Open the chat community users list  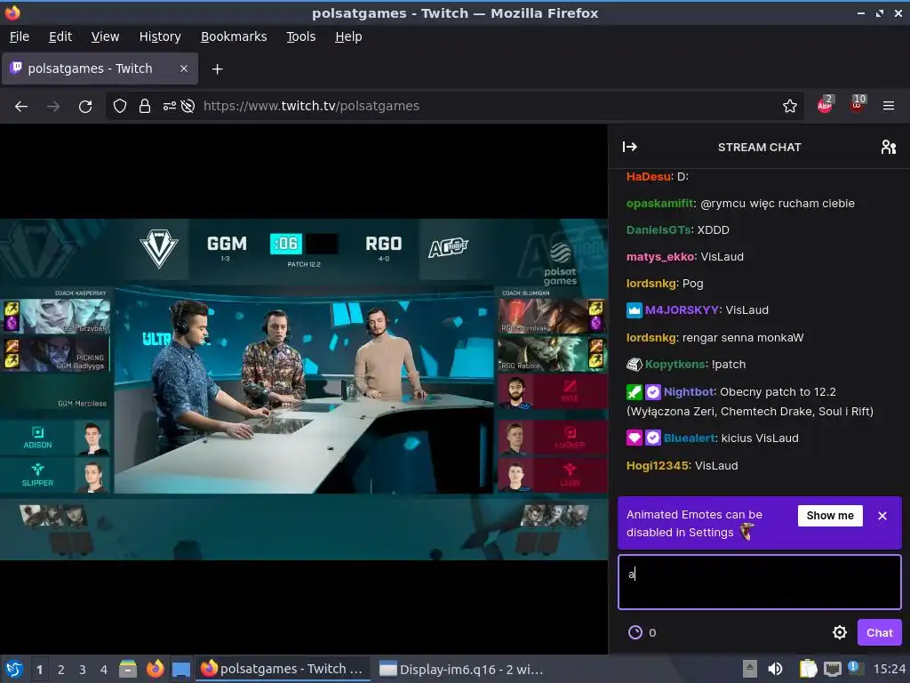(x=888, y=147)
